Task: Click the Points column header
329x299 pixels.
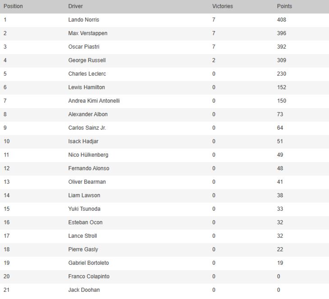Action: [284, 6]
